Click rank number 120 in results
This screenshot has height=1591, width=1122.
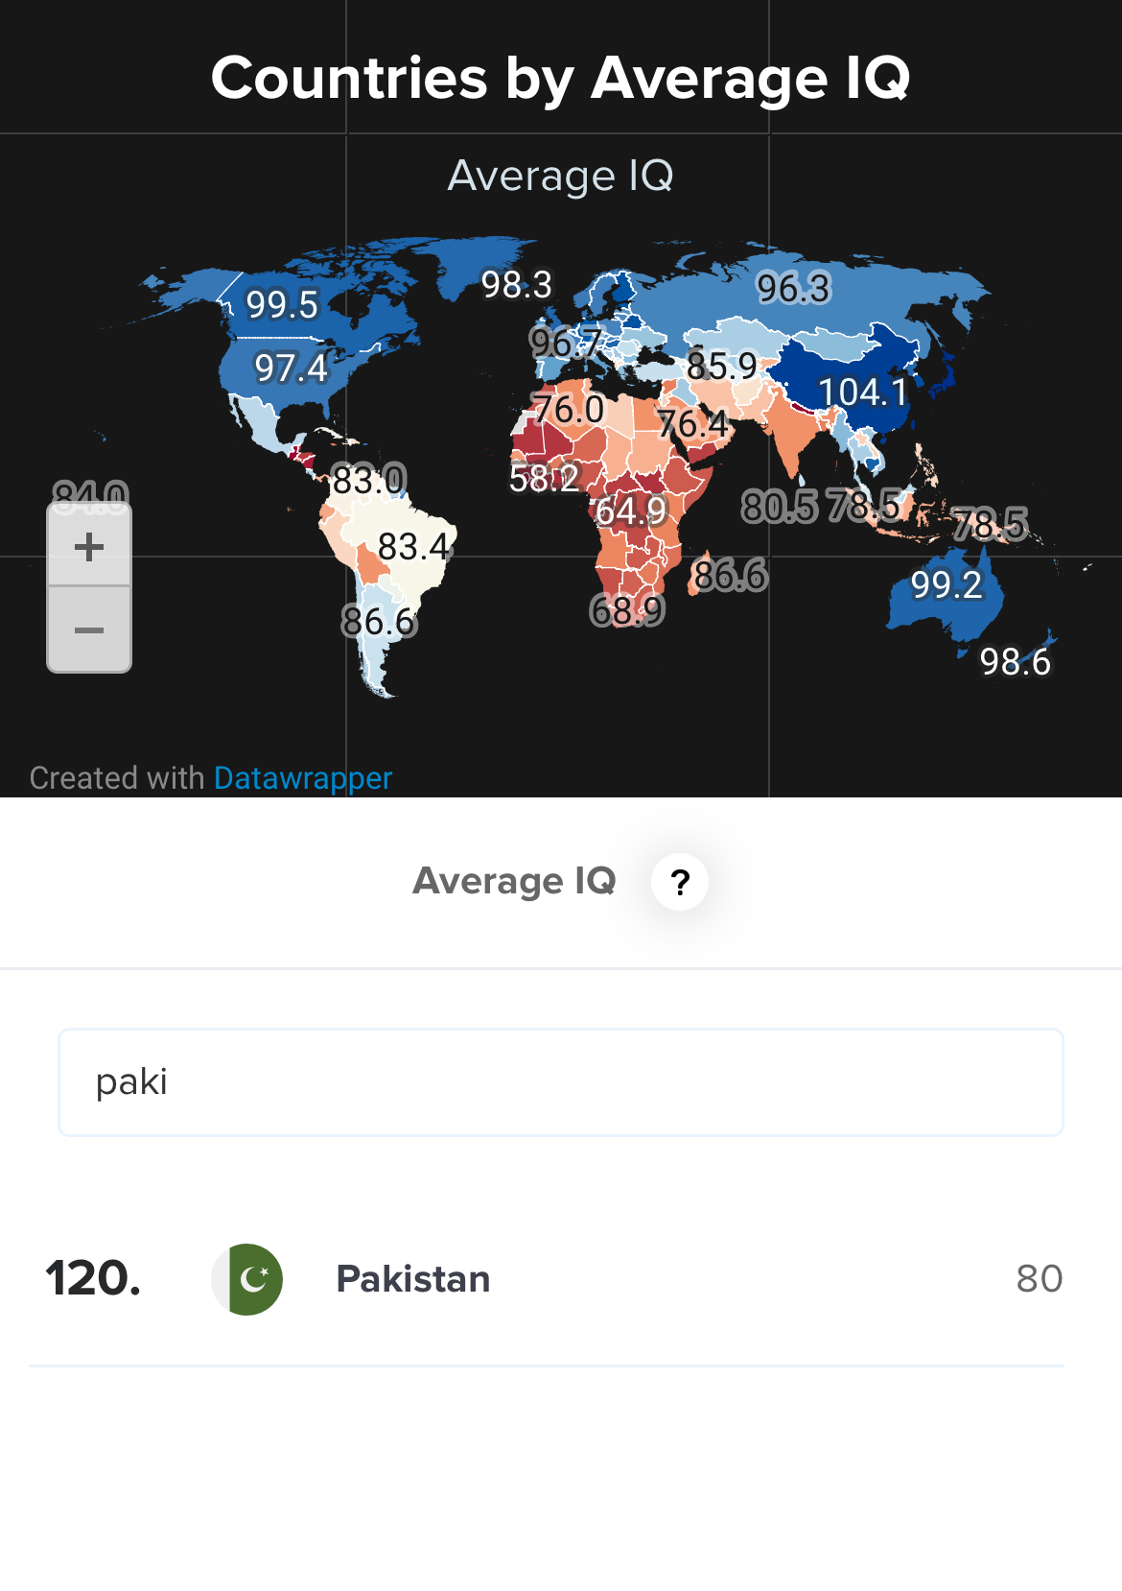coord(93,1279)
